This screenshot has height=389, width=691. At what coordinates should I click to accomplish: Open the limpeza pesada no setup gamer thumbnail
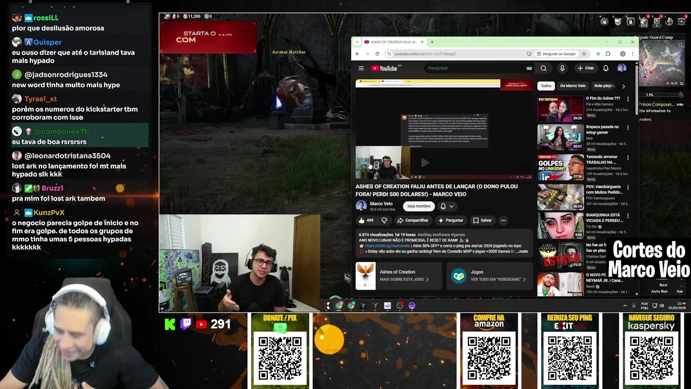[560, 138]
